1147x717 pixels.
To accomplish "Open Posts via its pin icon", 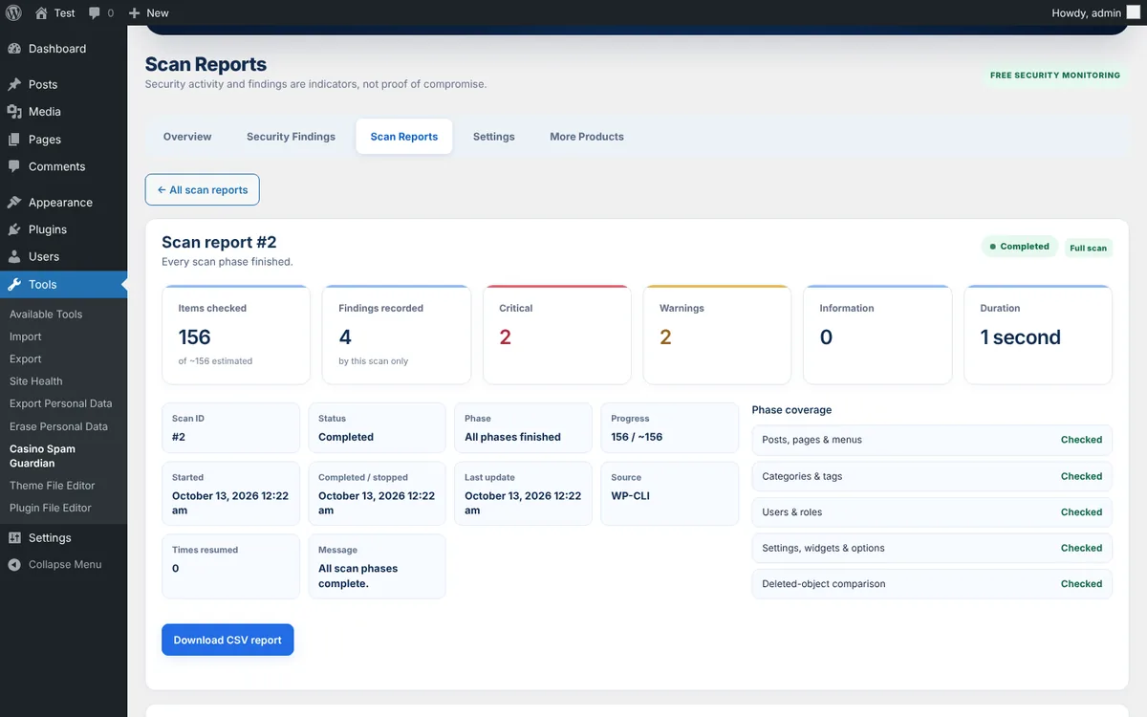I will point(14,84).
